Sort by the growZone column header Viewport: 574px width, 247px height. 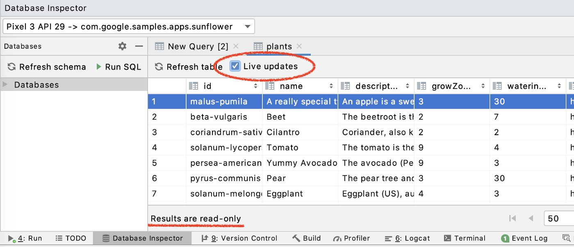(x=452, y=86)
